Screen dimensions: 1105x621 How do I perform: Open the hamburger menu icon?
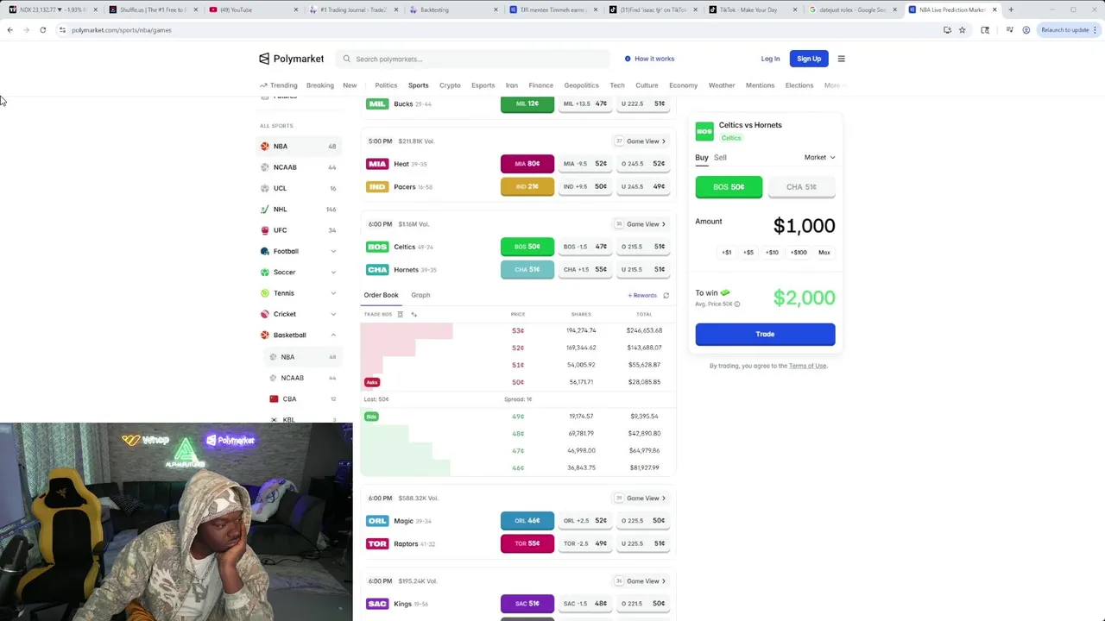841,59
